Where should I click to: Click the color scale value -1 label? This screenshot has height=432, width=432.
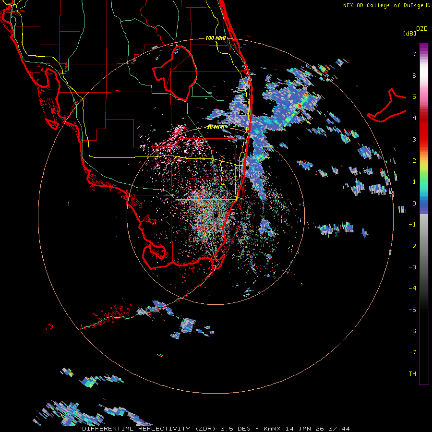(412, 225)
